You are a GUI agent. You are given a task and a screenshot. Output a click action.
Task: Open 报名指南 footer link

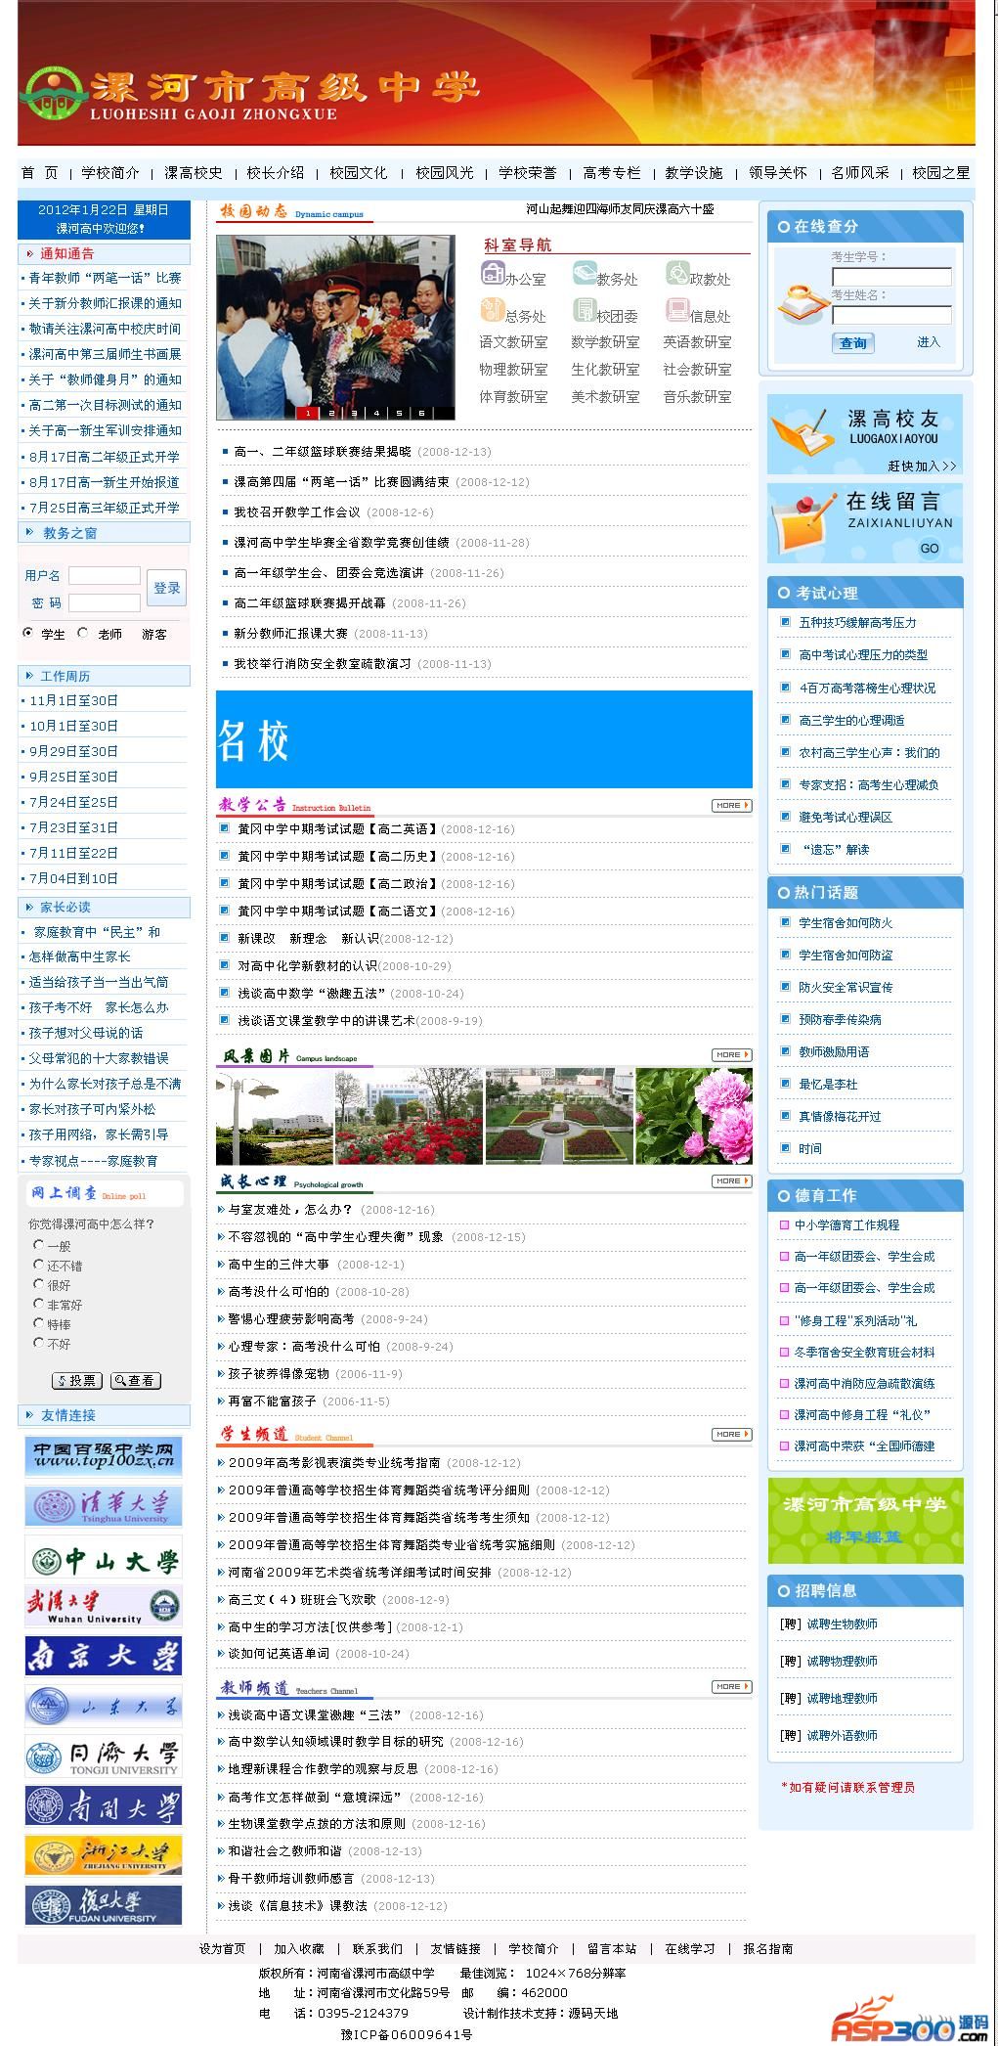point(768,1949)
